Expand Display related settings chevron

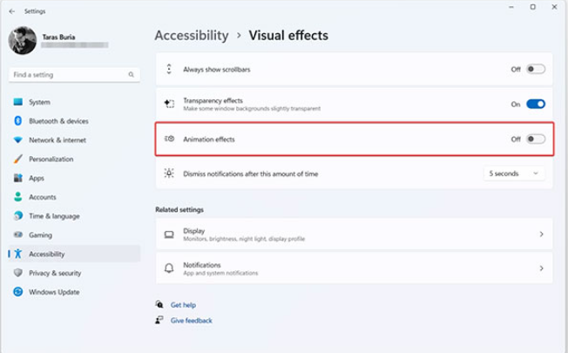pyautogui.click(x=541, y=234)
